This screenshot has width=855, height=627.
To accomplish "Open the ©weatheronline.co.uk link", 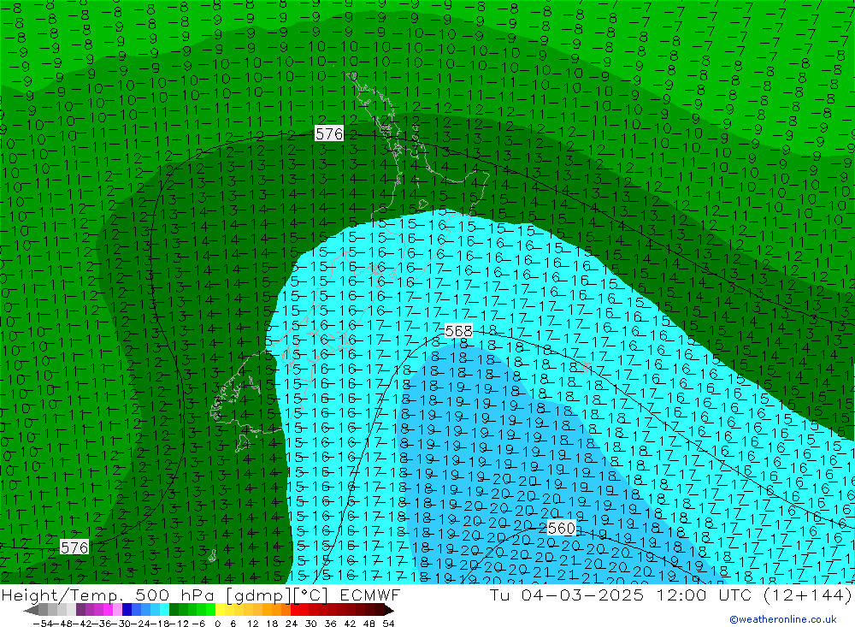I will (783, 619).
